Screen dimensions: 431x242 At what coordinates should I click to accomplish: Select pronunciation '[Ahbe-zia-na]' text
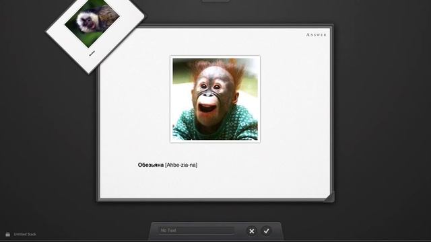coord(181,165)
